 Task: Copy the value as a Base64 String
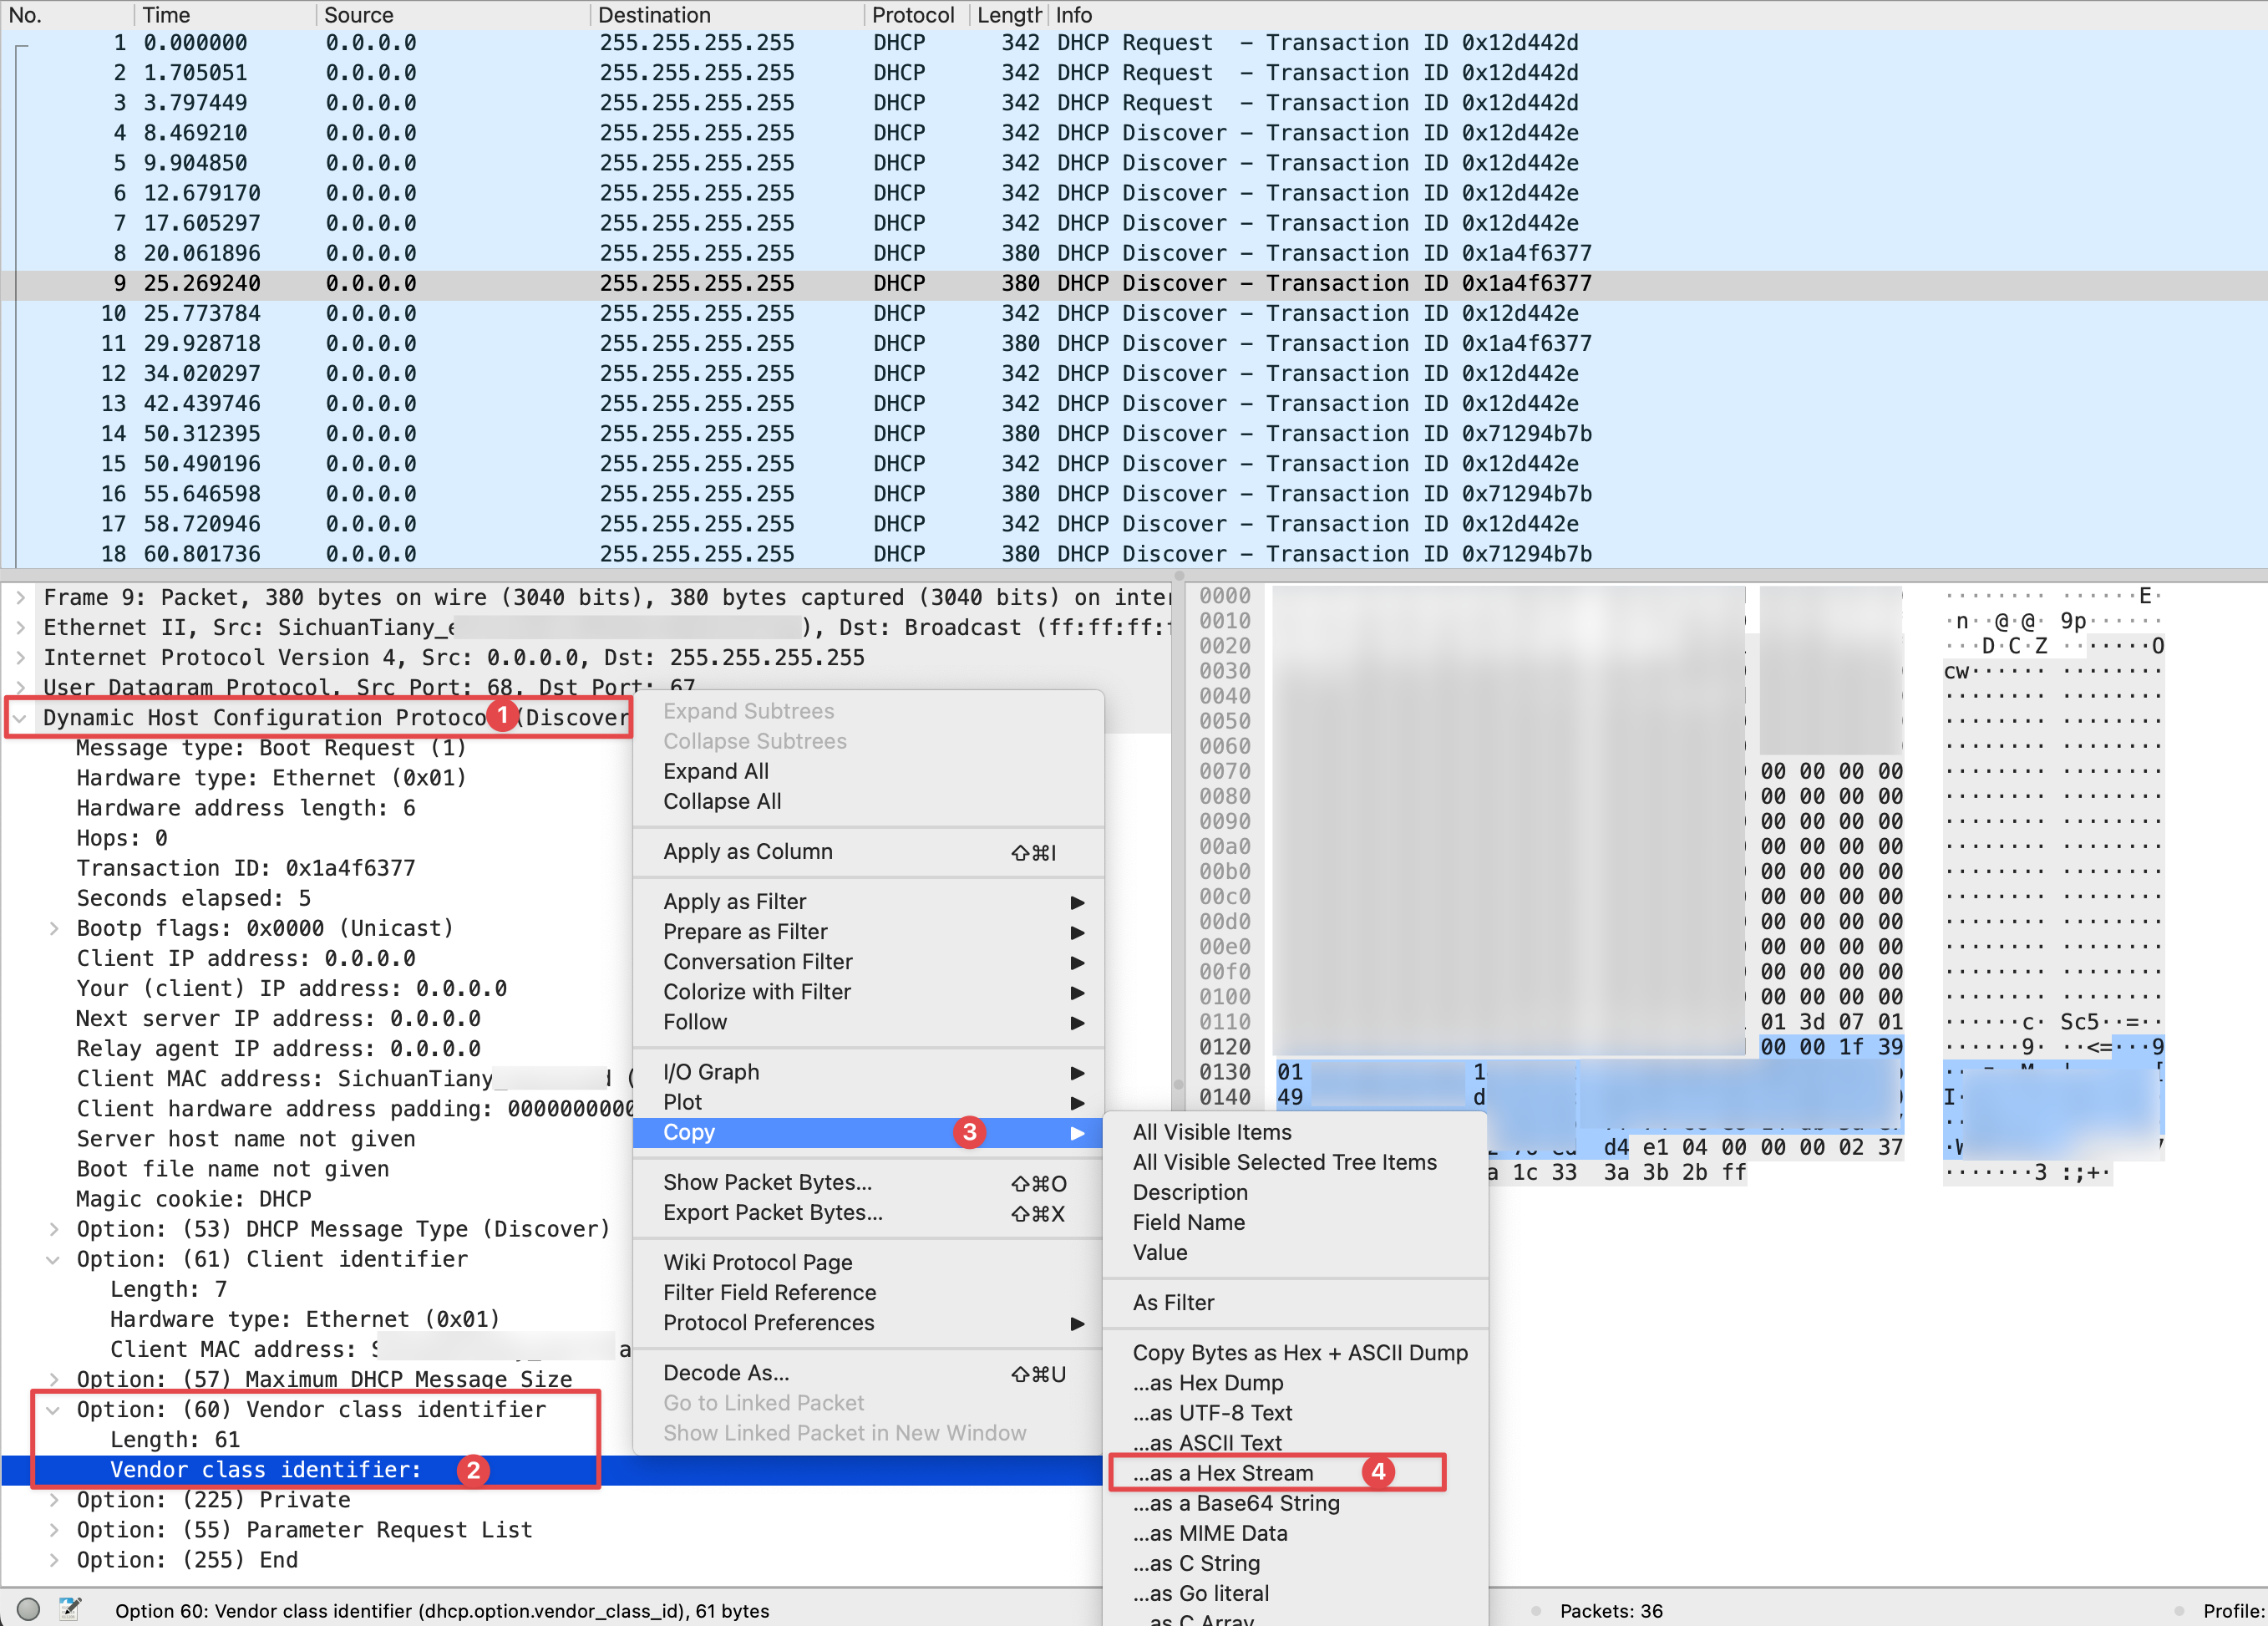[1237, 1503]
